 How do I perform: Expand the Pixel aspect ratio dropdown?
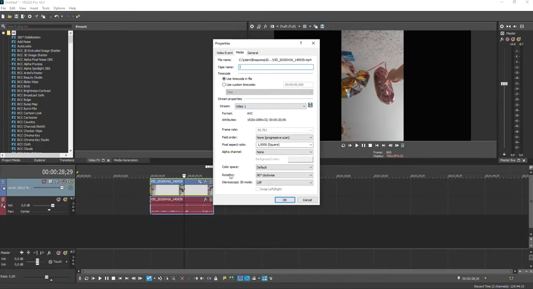tap(284, 145)
